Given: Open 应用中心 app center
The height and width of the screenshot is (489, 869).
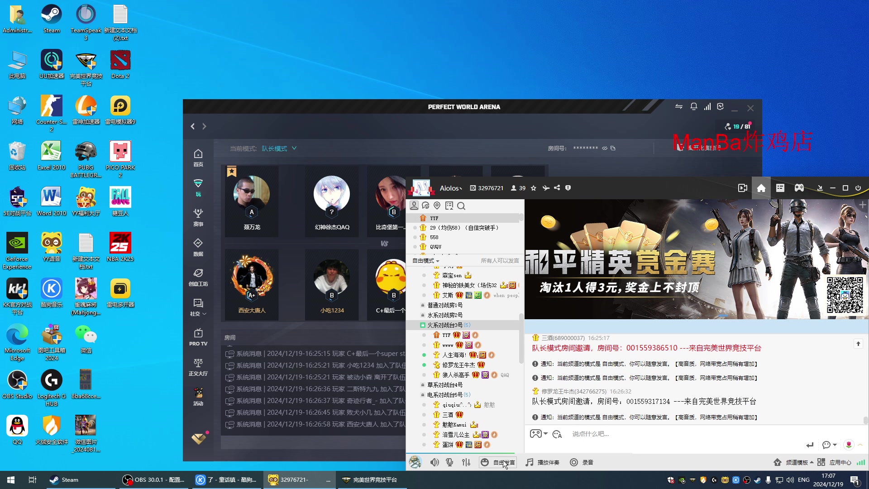Looking at the screenshot, I should (x=834, y=462).
